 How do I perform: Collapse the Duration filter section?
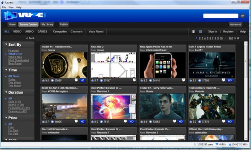(x=6, y=92)
